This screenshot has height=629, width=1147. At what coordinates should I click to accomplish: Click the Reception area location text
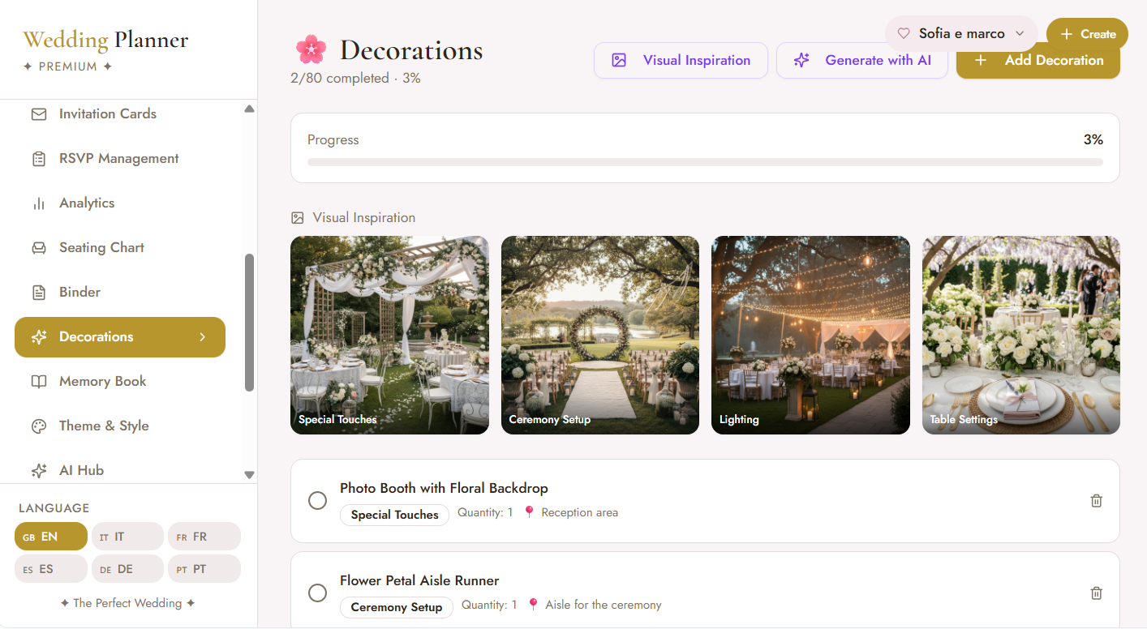(579, 512)
